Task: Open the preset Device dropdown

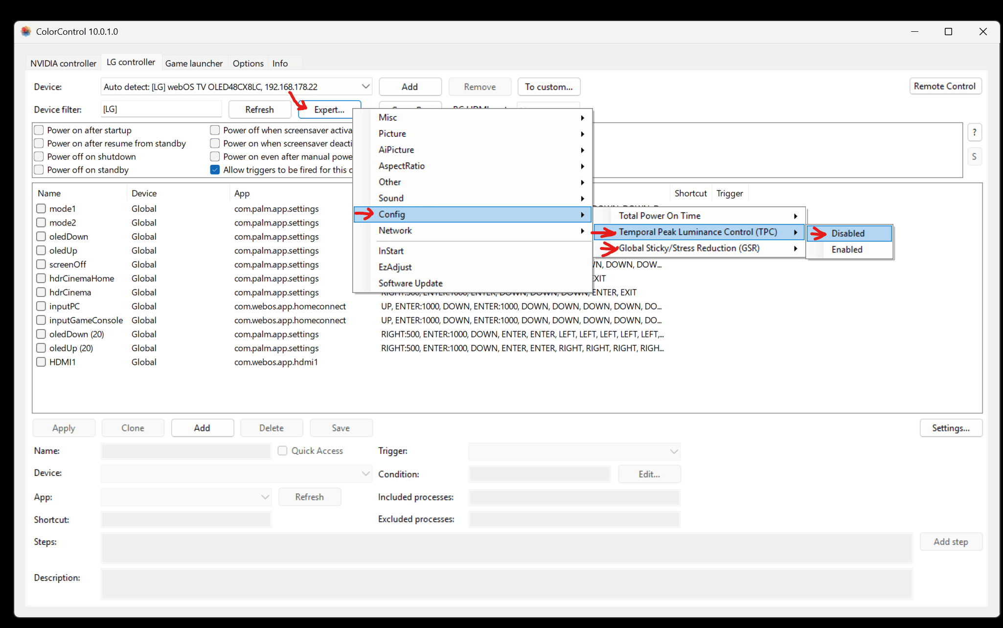Action: (x=236, y=473)
